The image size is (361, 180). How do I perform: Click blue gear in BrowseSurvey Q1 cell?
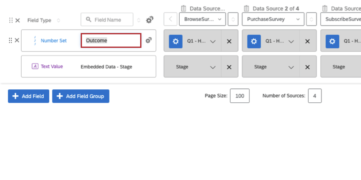(x=175, y=41)
